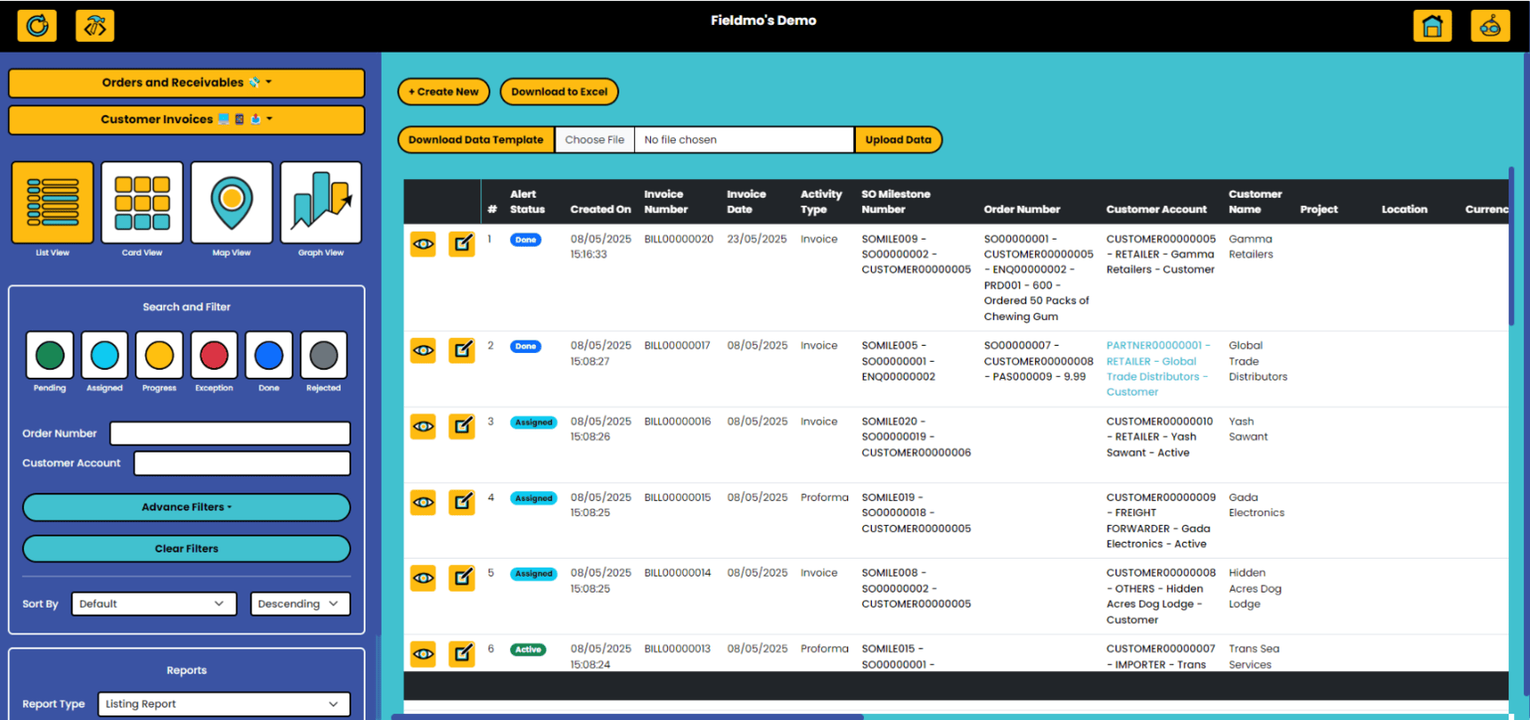Filter by Progress status yellow circle
The height and width of the screenshot is (720, 1530).
pyautogui.click(x=160, y=355)
